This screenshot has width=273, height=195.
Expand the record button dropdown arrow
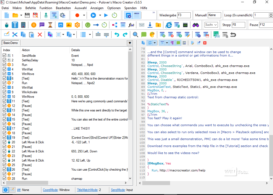point(84,15)
